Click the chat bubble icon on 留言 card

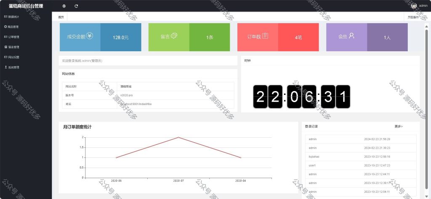pos(174,36)
